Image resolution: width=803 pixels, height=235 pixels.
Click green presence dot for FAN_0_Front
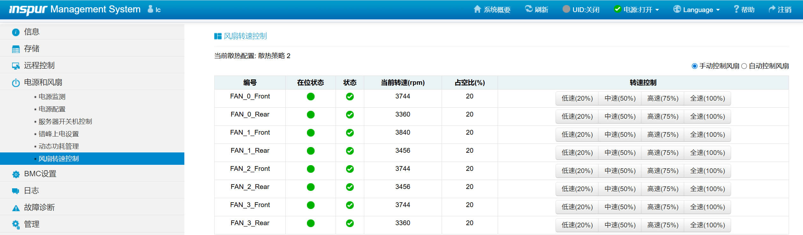point(311,97)
